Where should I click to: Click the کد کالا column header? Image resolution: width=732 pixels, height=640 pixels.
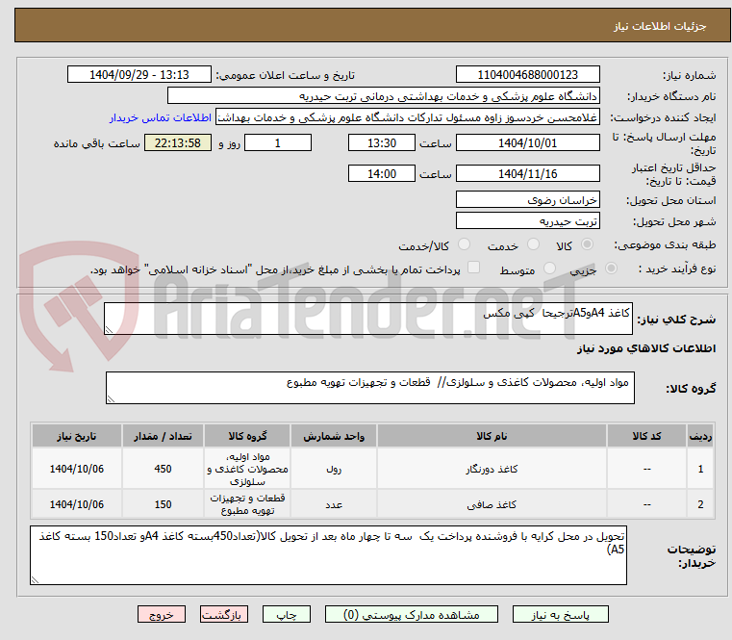click(646, 436)
